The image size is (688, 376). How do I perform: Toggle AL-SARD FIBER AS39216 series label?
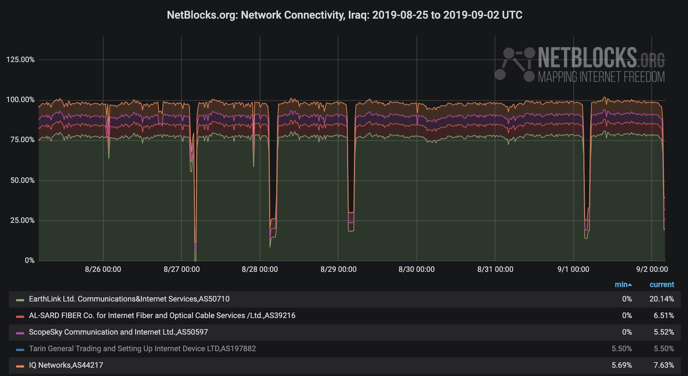coord(162,316)
